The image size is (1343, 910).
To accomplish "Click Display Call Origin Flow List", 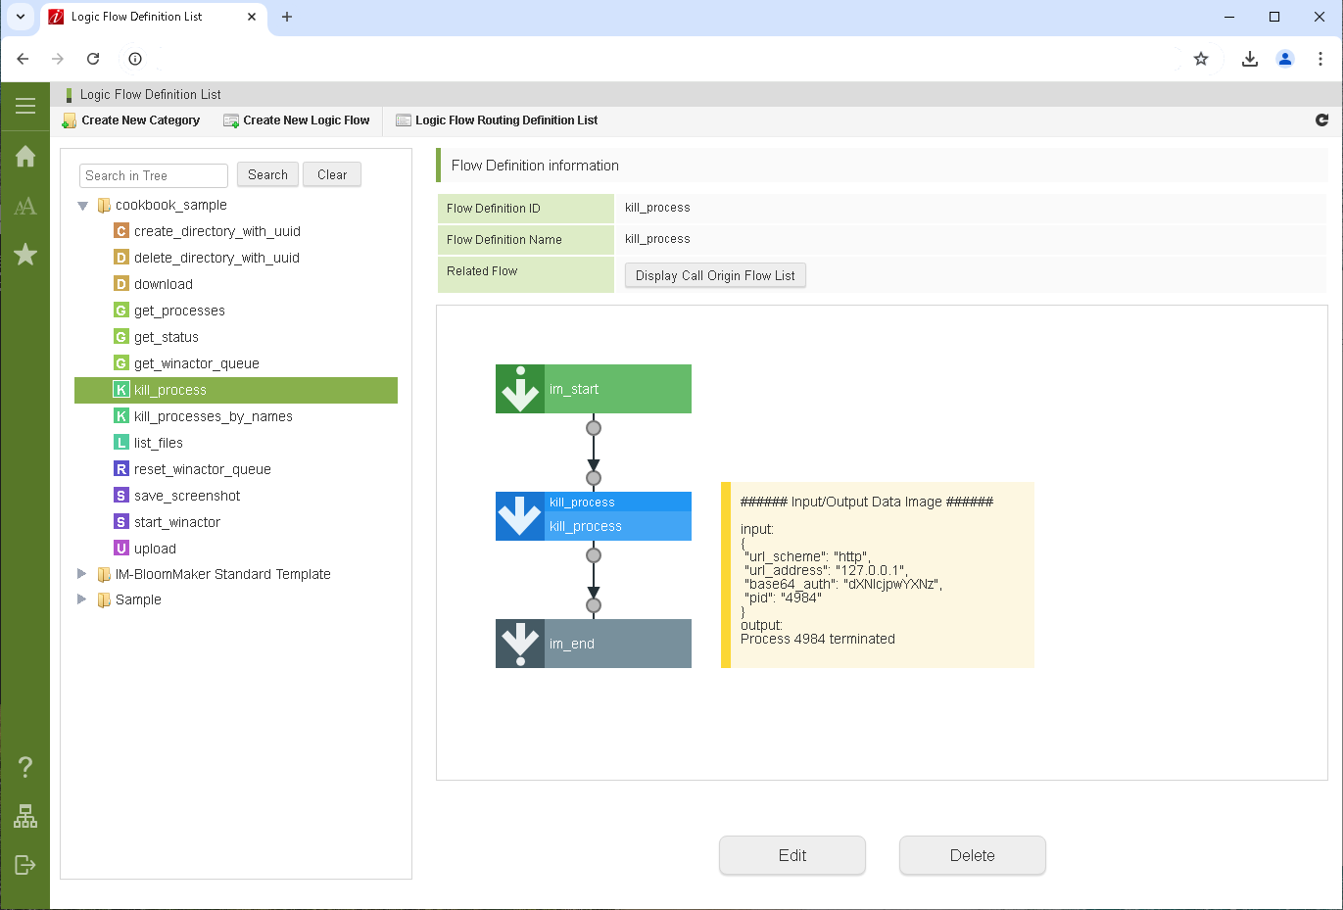I will [x=715, y=275].
